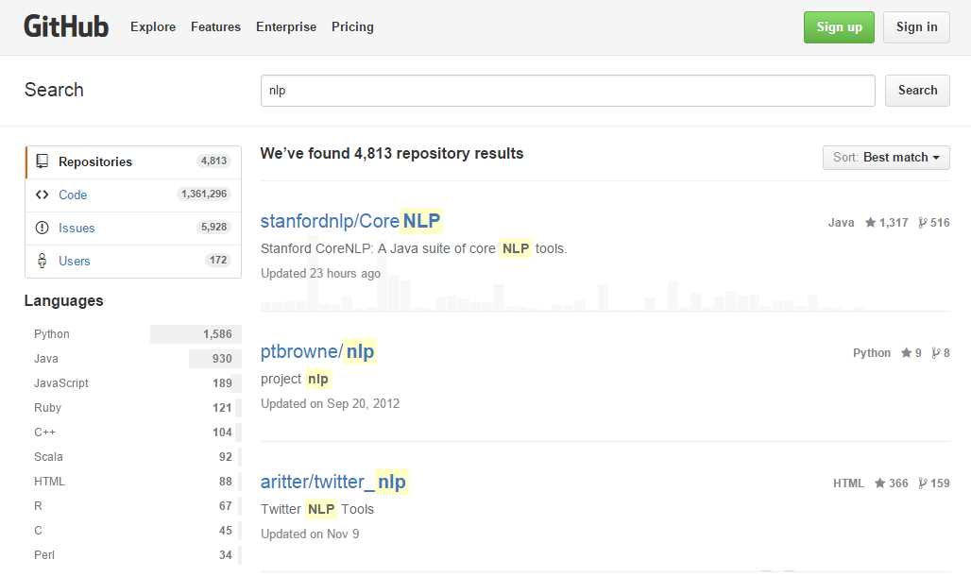Click the code brackets icon next to Code

[43, 195]
